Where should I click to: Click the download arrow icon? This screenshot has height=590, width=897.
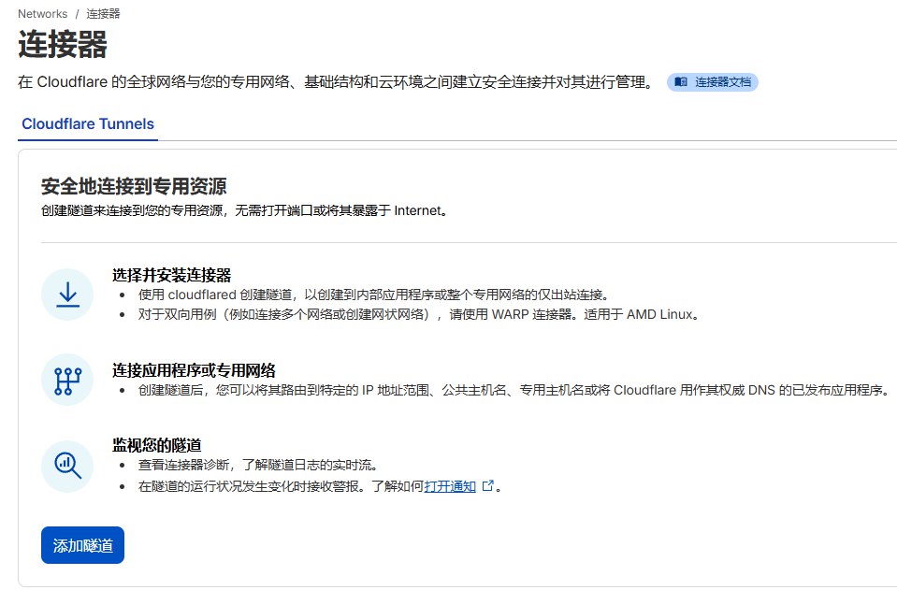click(x=67, y=295)
